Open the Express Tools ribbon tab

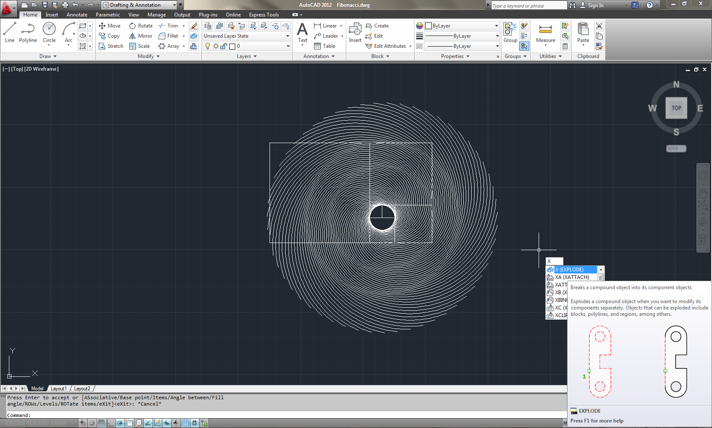click(x=264, y=15)
